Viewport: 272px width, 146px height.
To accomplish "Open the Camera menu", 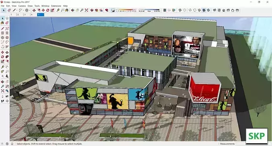I will coord(22,6).
